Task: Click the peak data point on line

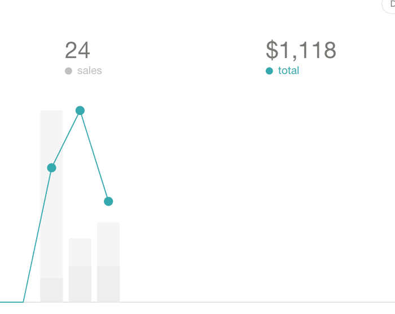Action: coord(80,110)
